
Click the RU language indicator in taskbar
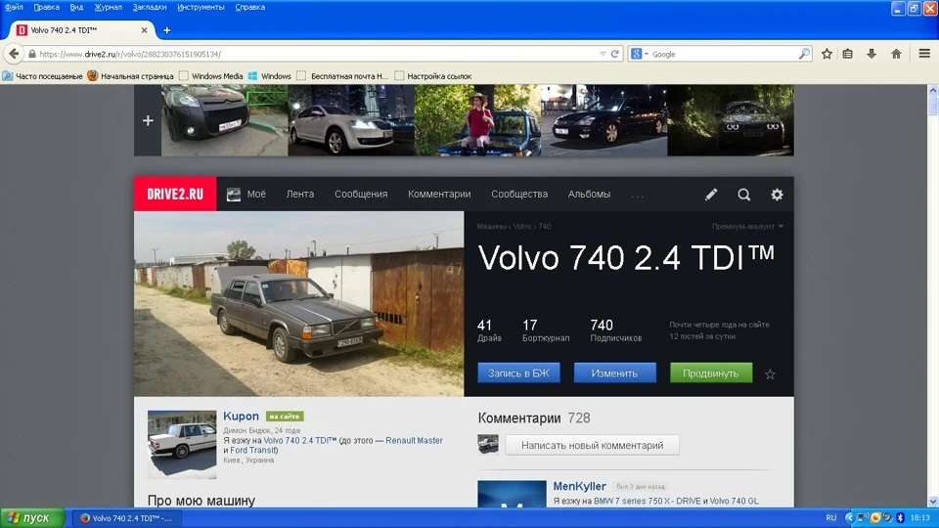pyautogui.click(x=830, y=518)
